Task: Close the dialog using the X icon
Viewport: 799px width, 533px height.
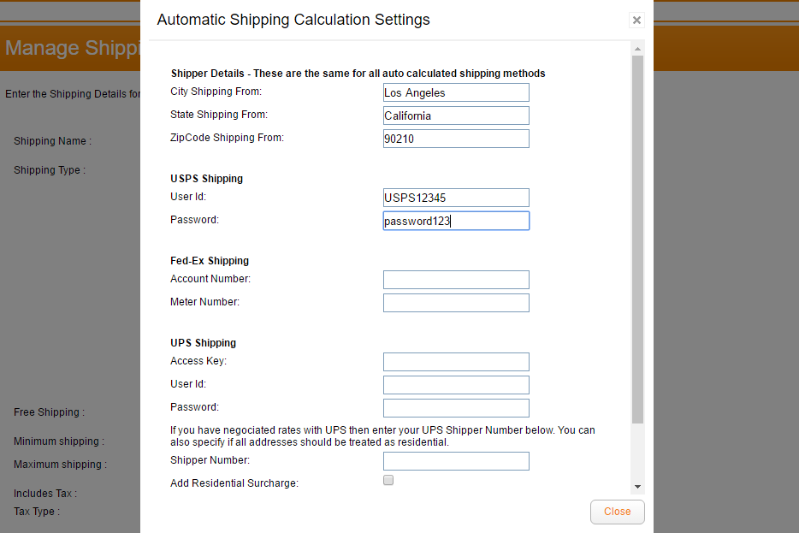Action: tap(636, 20)
